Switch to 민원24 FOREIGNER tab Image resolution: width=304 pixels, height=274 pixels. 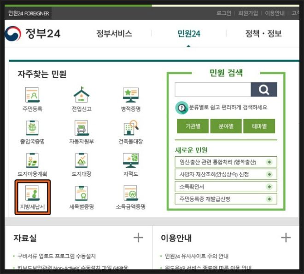[x=28, y=13]
